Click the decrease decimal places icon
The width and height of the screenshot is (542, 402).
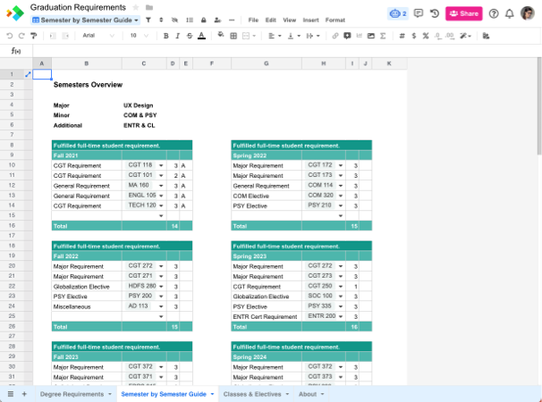pyautogui.click(x=438, y=36)
